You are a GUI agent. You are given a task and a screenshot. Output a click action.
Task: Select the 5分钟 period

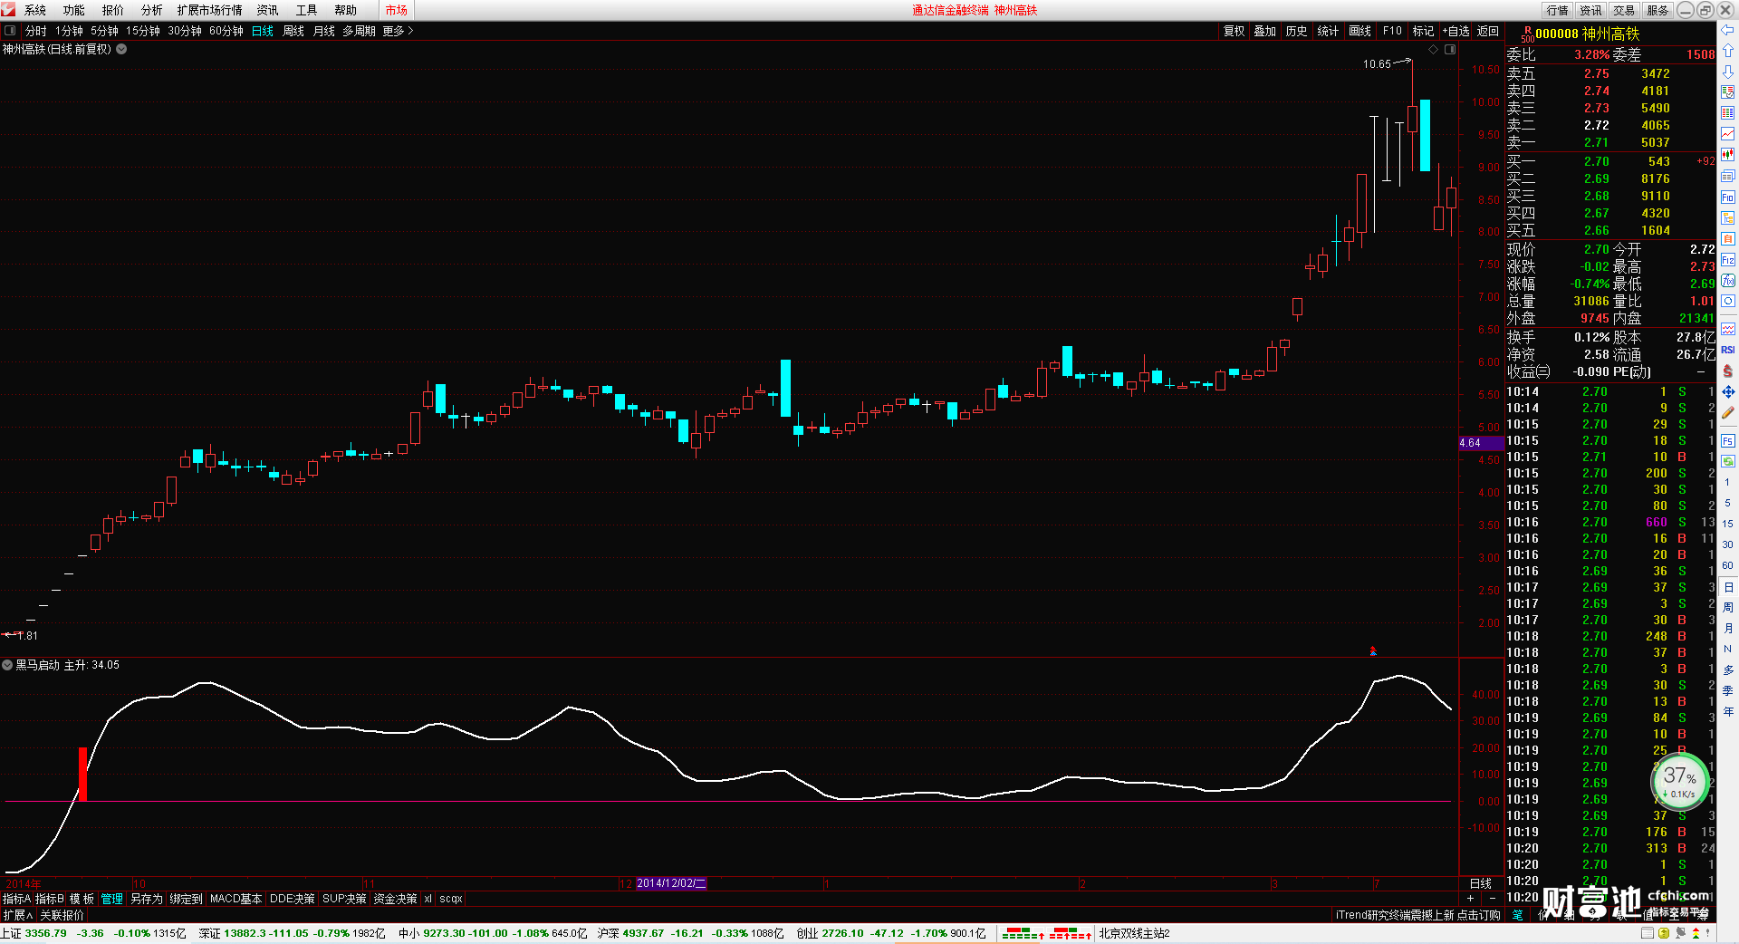(104, 31)
